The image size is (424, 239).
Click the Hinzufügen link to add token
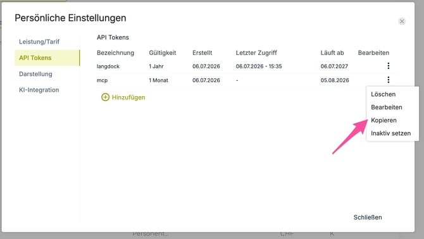click(128, 97)
